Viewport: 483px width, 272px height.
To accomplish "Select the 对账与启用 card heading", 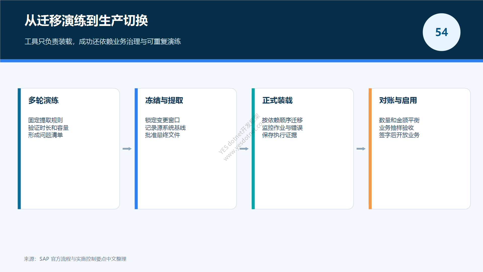I will (398, 100).
